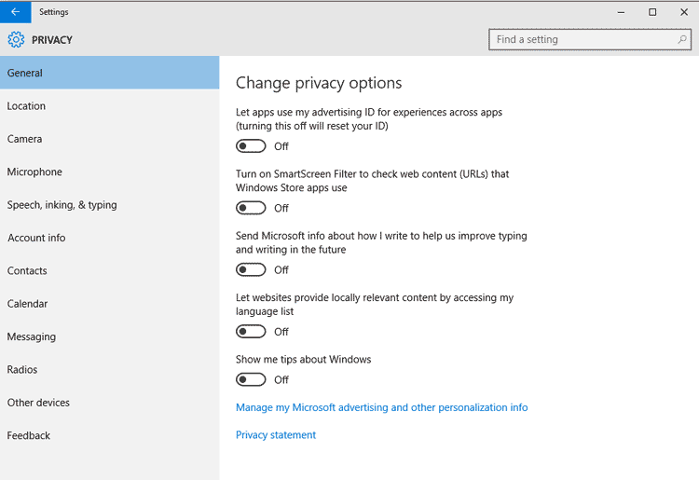Image resolution: width=699 pixels, height=480 pixels.
Task: Go to Radios privacy settings
Action: (110, 369)
